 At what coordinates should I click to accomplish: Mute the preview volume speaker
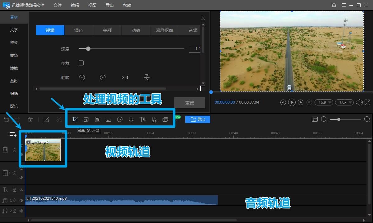coord(359,102)
